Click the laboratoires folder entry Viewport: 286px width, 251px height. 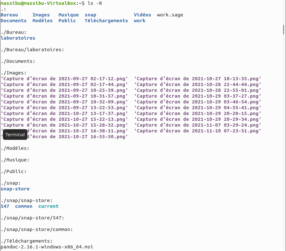(x=18, y=38)
